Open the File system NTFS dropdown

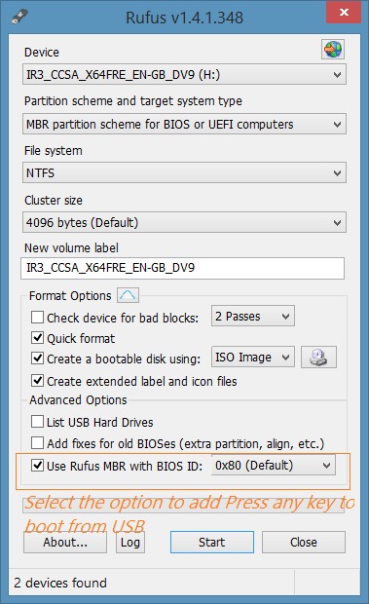[x=184, y=173]
